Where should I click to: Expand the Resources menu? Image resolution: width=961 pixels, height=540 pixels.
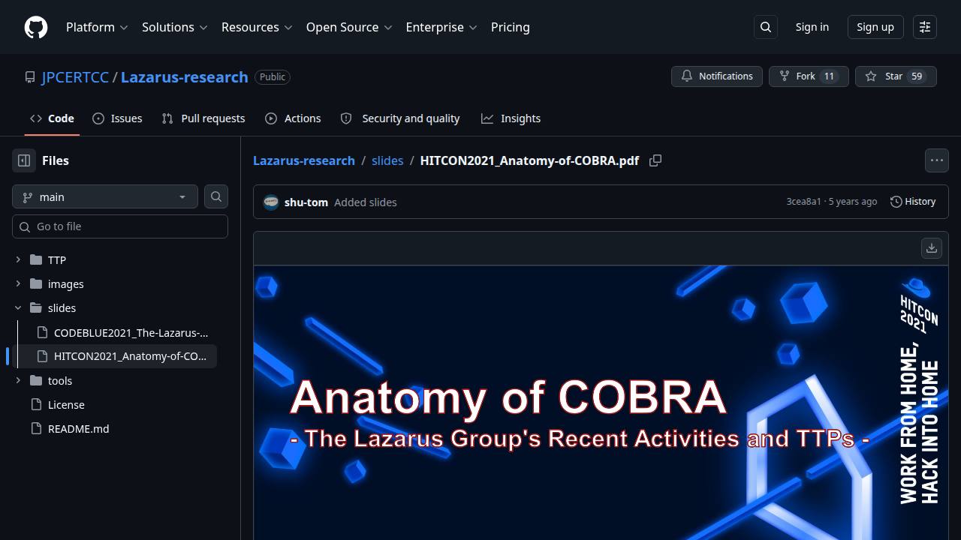[x=256, y=27]
